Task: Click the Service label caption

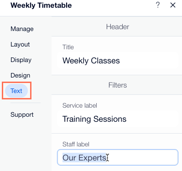Action: (80, 105)
